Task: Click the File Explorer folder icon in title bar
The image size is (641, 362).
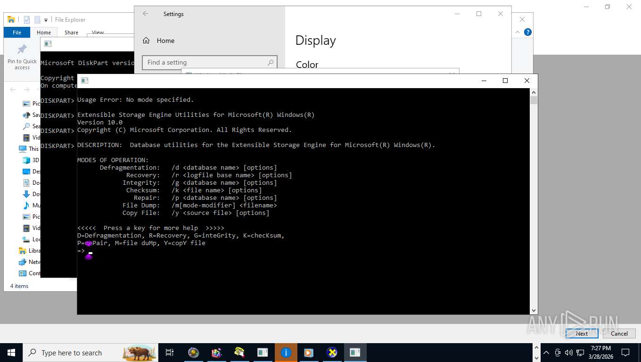Action: tap(11, 19)
